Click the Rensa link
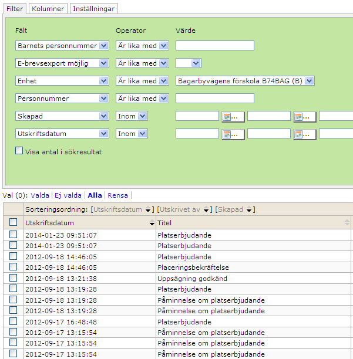Screen dimensions: 353x359 [x=117, y=195]
